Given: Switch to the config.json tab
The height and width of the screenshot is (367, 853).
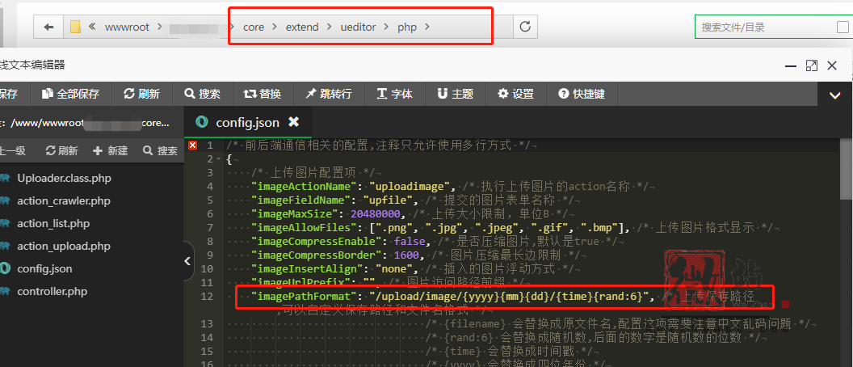Looking at the screenshot, I should pyautogui.click(x=247, y=123).
